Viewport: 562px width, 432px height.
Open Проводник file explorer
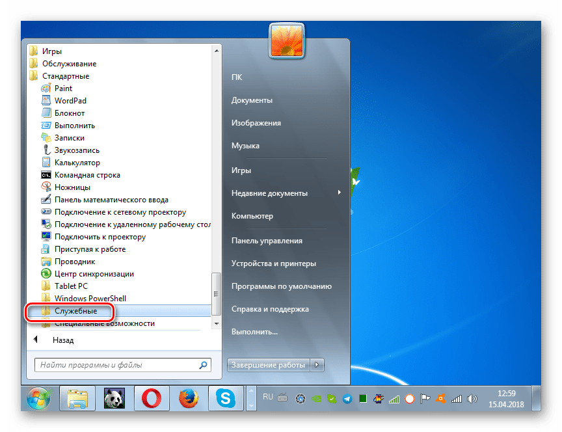[72, 261]
